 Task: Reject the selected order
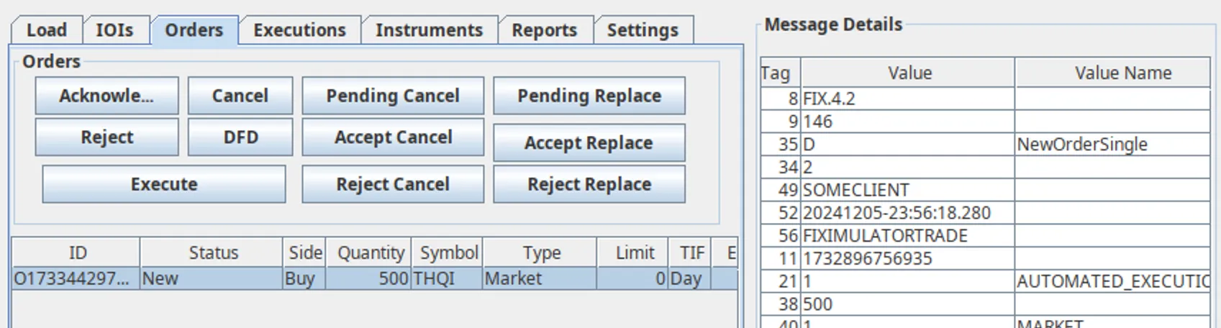(x=106, y=137)
